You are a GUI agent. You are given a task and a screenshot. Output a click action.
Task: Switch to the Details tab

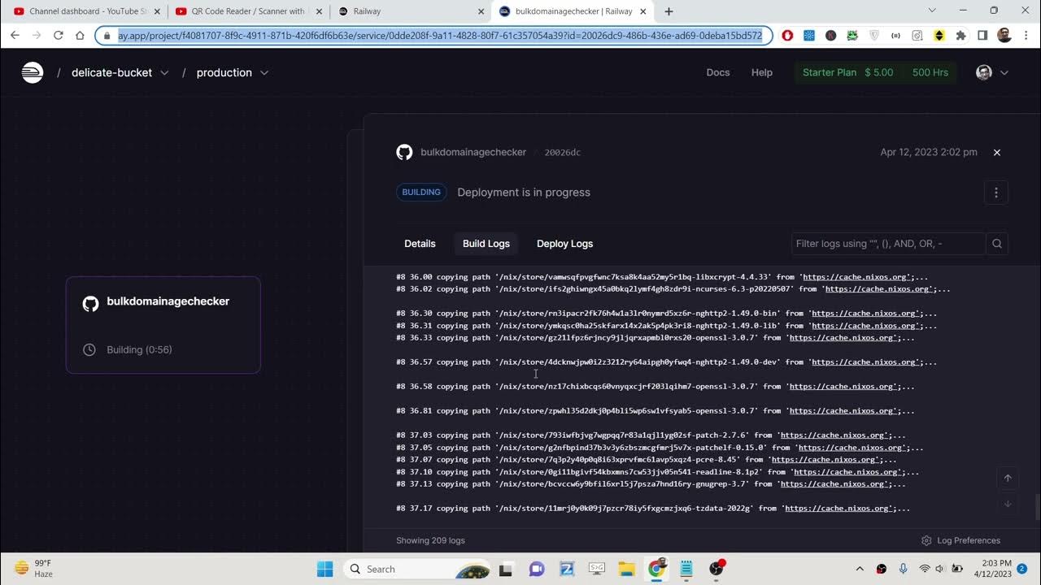[x=420, y=244]
